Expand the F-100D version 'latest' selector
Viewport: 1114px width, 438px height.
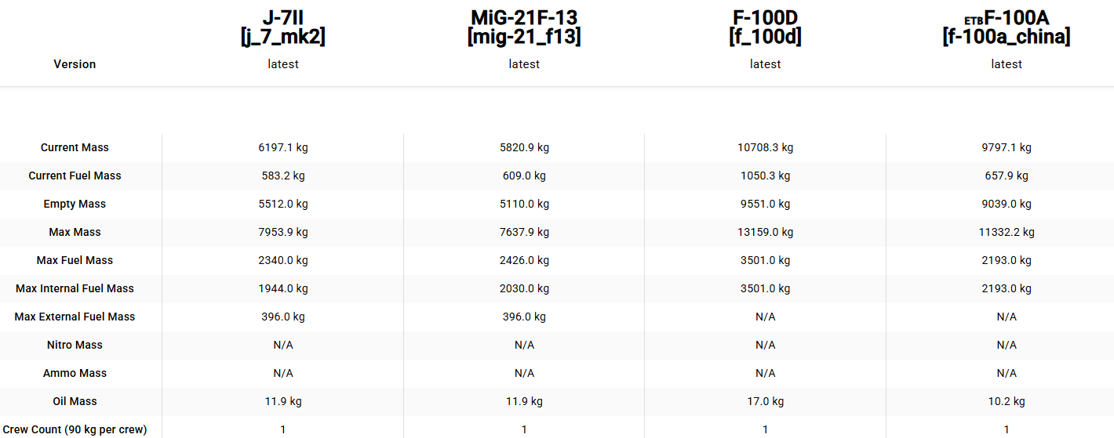[x=765, y=64]
